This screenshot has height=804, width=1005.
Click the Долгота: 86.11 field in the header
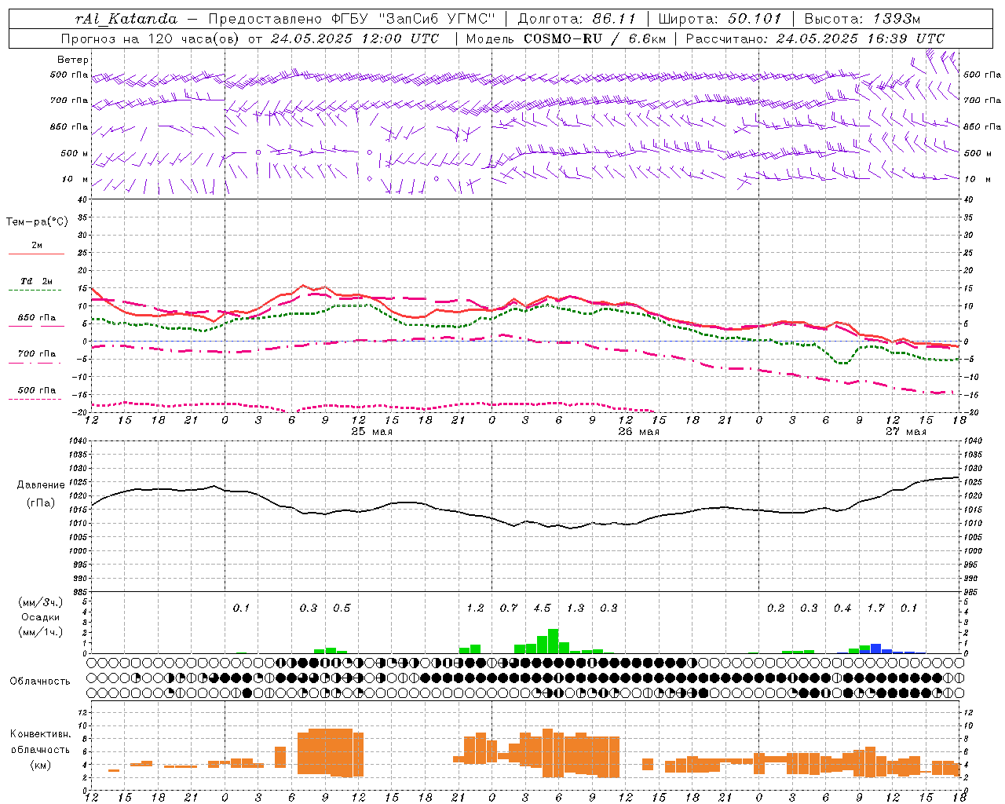coord(576,19)
